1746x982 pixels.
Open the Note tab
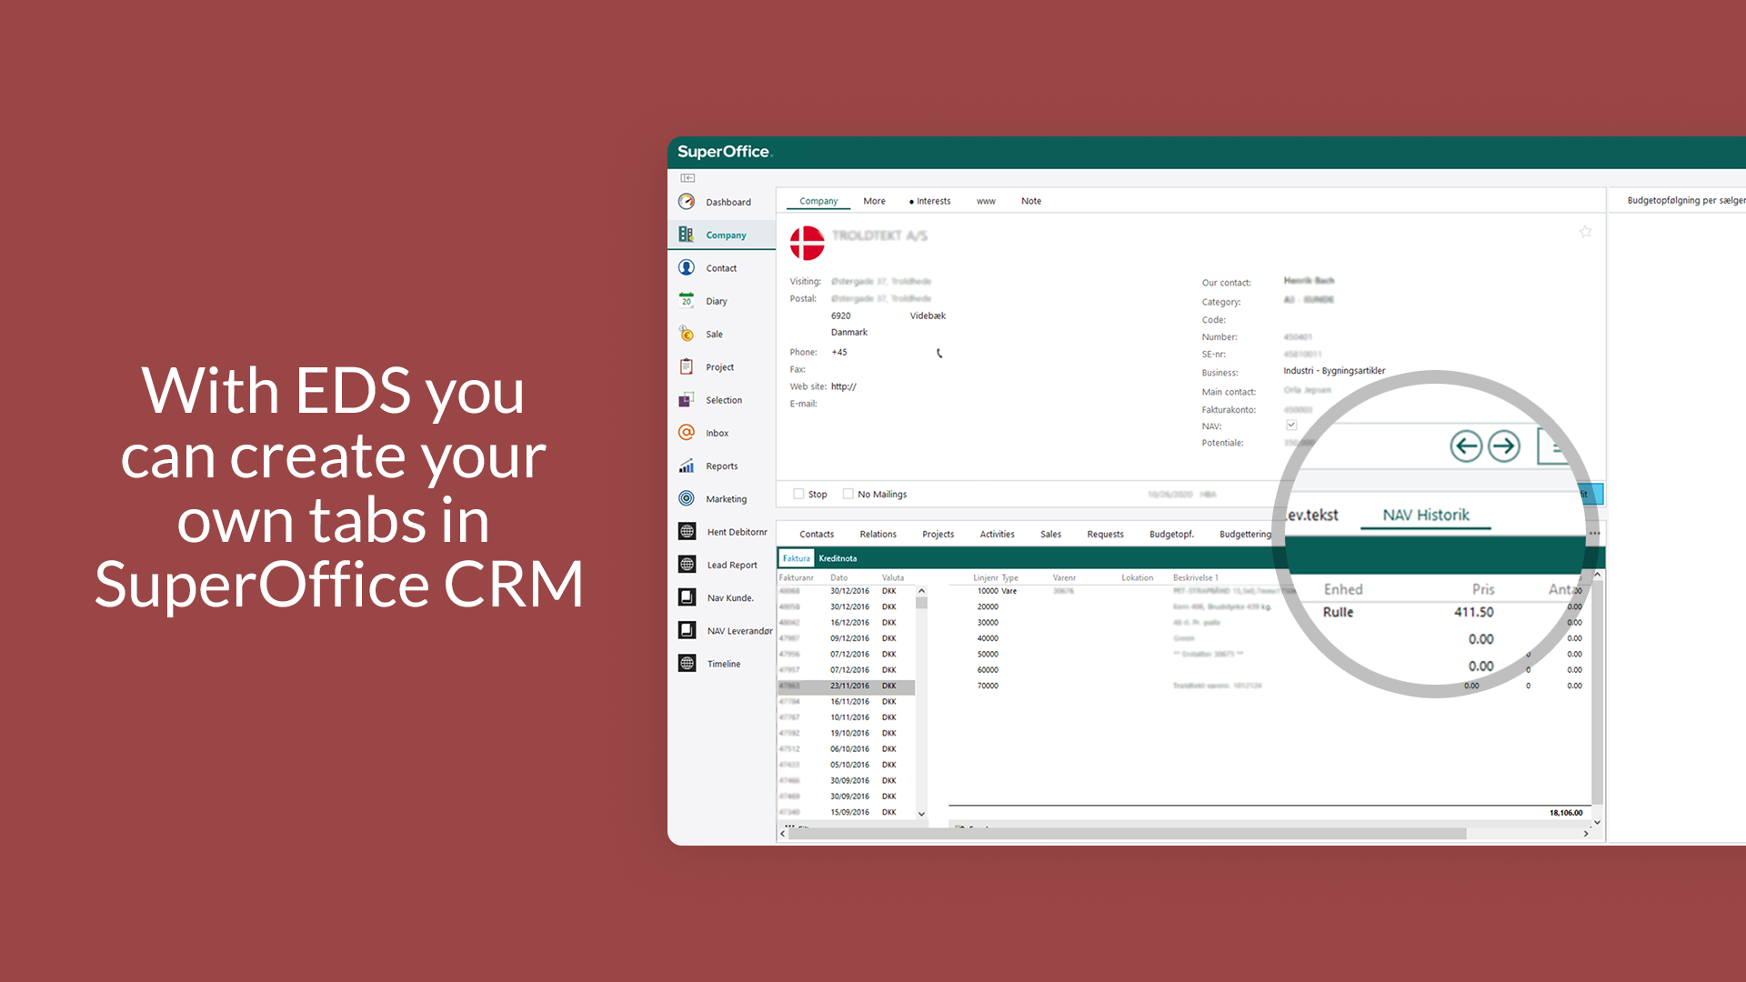1031,201
